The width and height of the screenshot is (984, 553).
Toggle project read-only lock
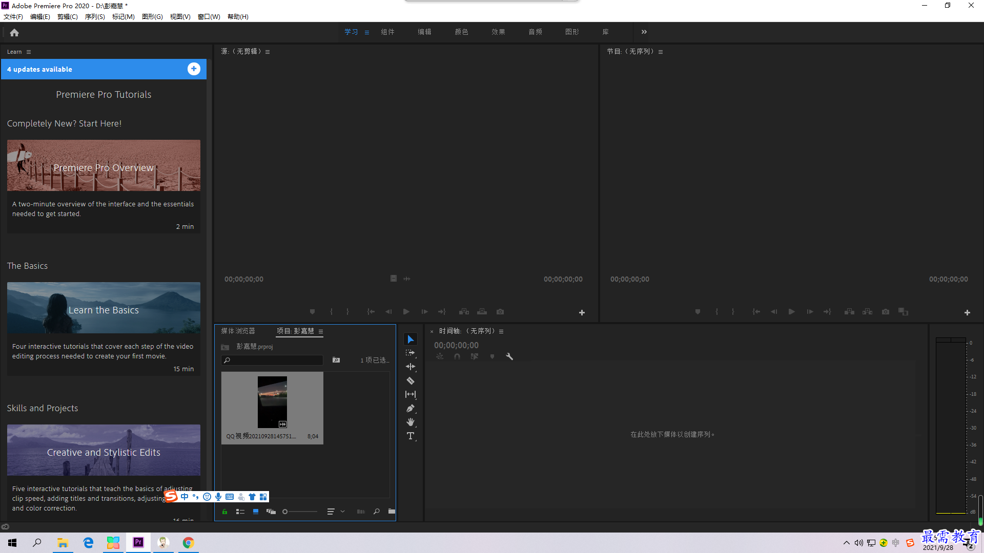pyautogui.click(x=224, y=512)
